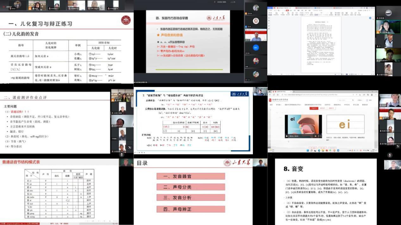Click the browser back arrow button
401x225 pixels.
tap(270, 95)
